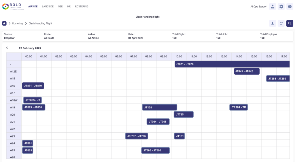The image size is (295, 162).
Task: Click the home icon in breadcrumb
Action: pyautogui.click(x=4, y=23)
